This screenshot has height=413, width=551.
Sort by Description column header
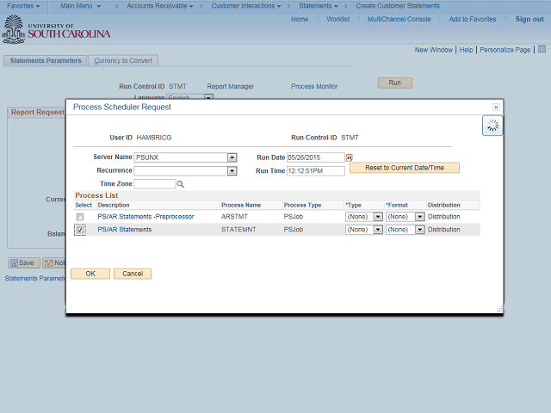tap(114, 205)
